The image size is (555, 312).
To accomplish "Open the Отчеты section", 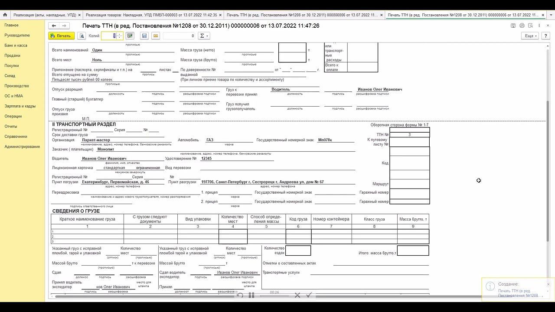I will (x=11, y=126).
